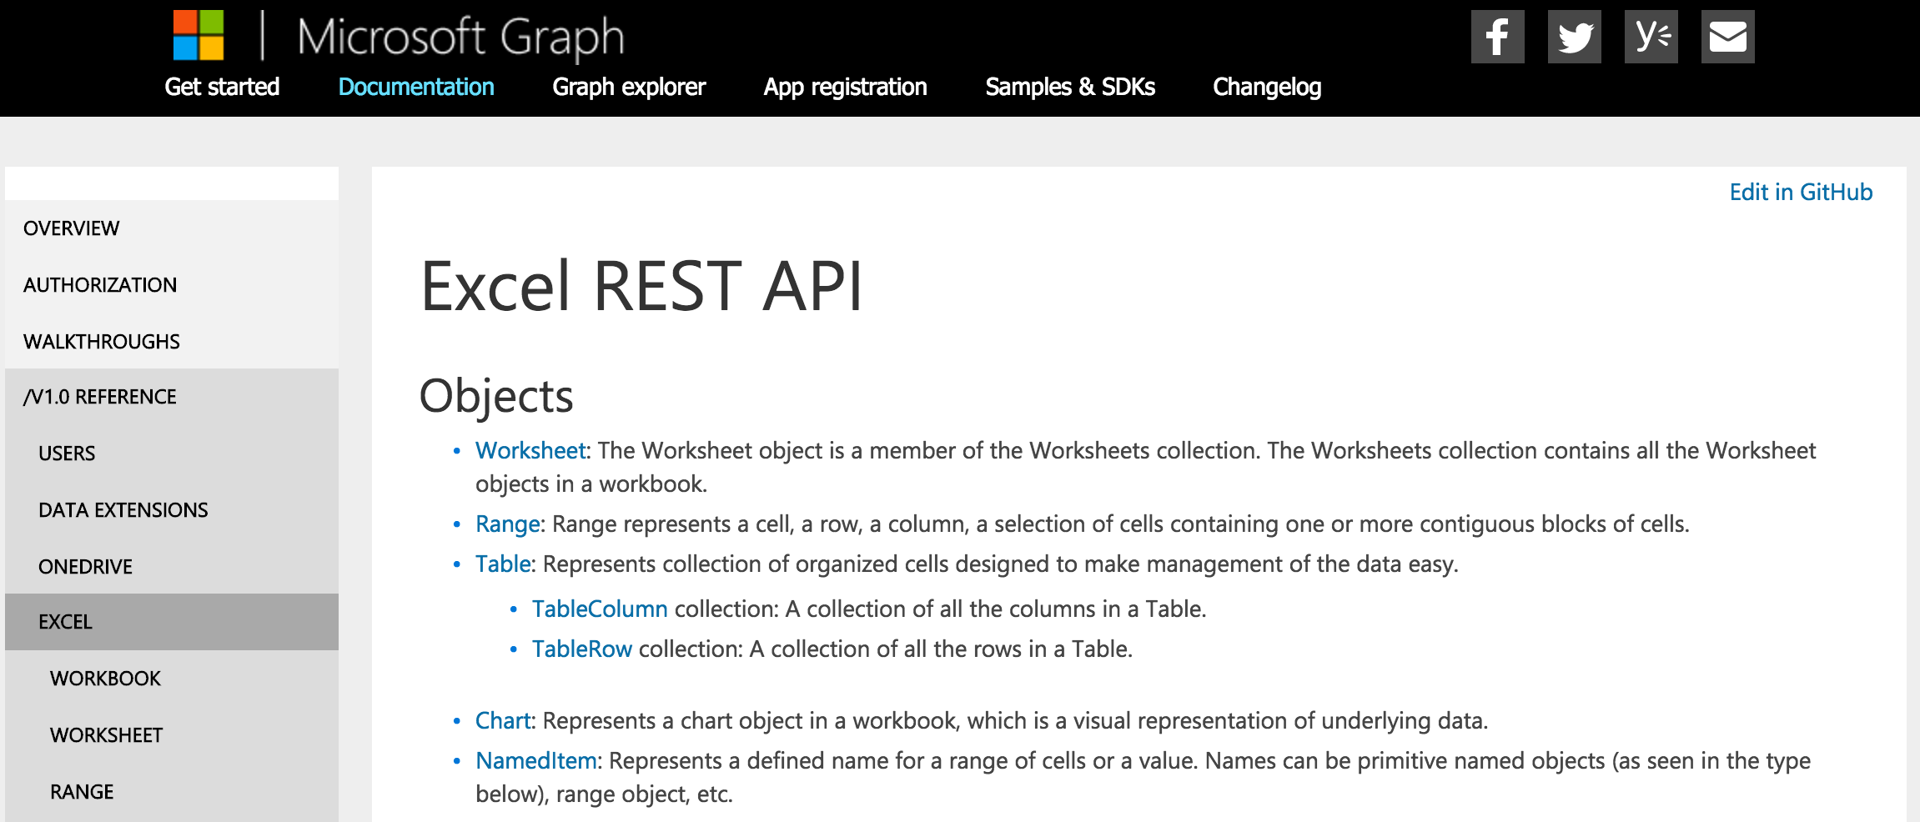This screenshot has height=822, width=1920.
Task: Click the Microsoft logo icon
Action: pos(199,35)
